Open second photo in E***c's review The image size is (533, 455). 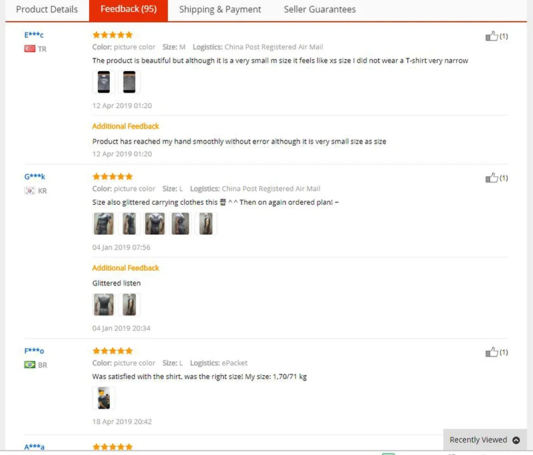coord(129,82)
